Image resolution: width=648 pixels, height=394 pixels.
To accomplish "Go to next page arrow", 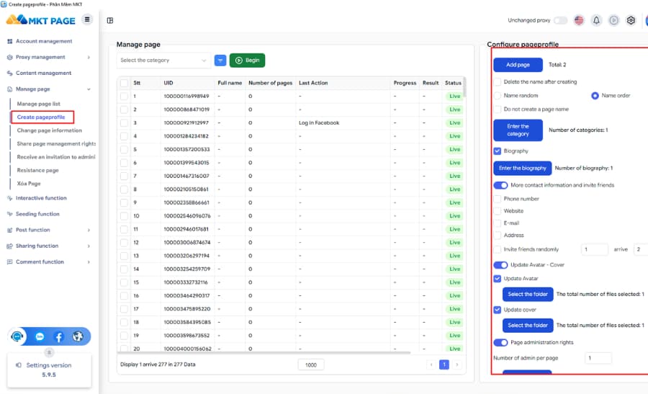I will coord(457,364).
